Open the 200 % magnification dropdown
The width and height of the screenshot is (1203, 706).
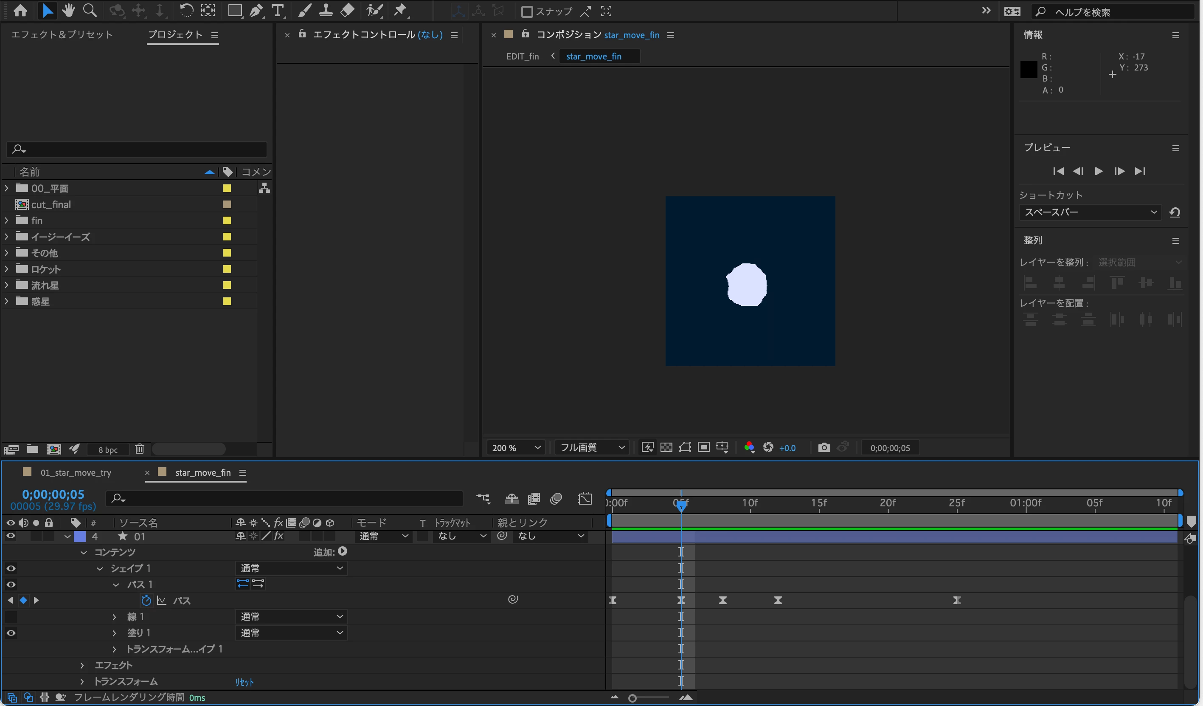pos(516,448)
